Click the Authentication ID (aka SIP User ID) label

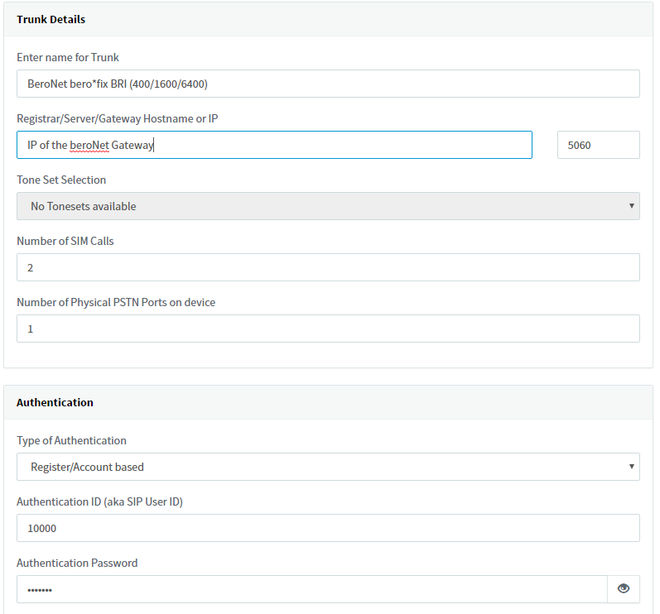(x=99, y=501)
